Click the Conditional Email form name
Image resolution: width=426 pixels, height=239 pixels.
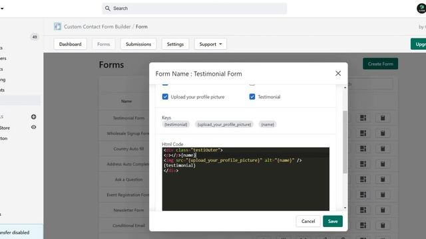pyautogui.click(x=128, y=226)
